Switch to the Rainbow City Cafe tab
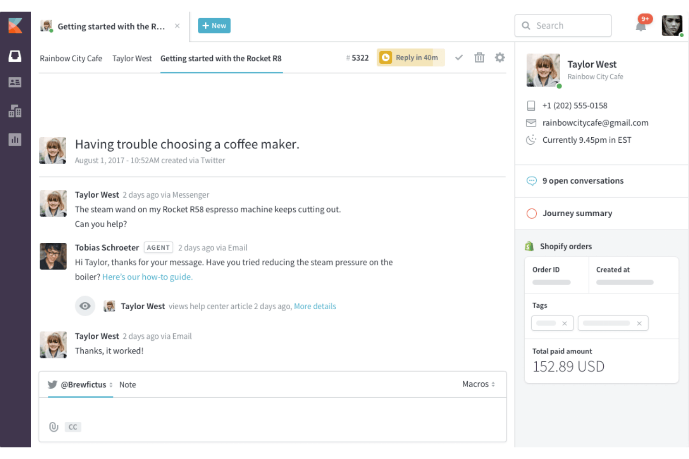The height and width of the screenshot is (459, 689). click(x=71, y=59)
